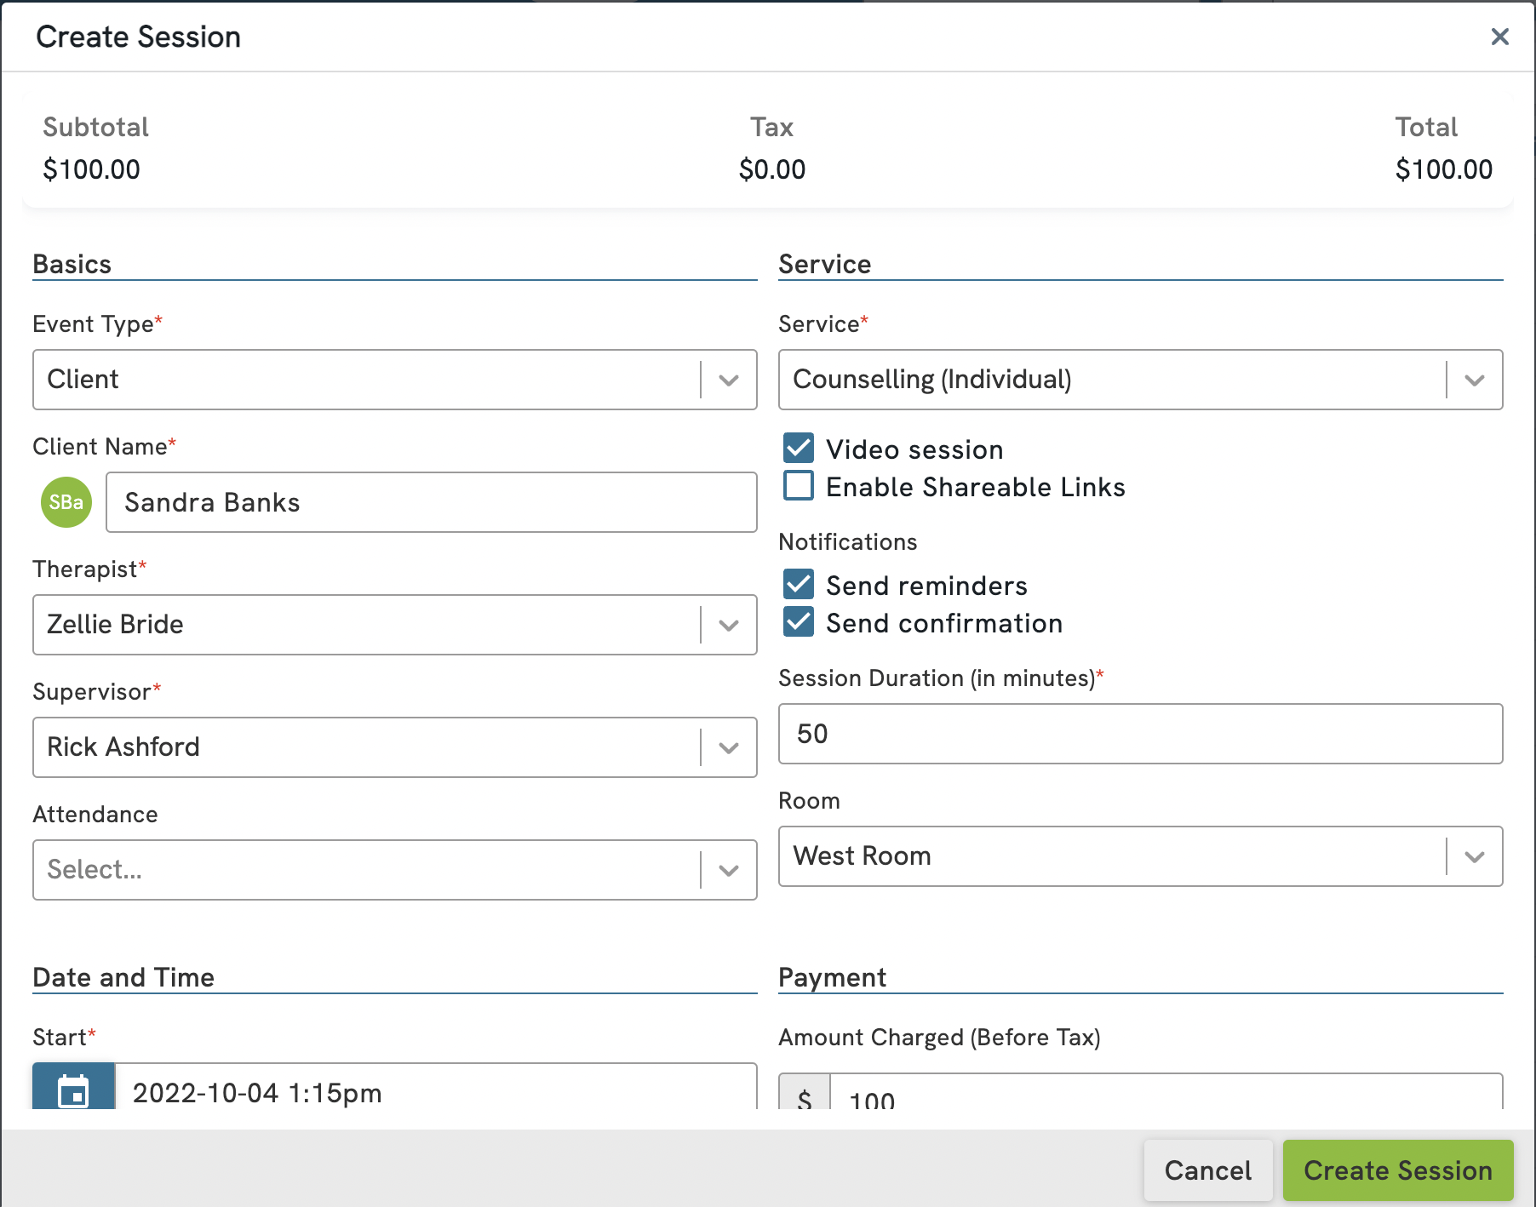
Task: Click the Sandra Banks avatar badge
Action: (x=66, y=502)
